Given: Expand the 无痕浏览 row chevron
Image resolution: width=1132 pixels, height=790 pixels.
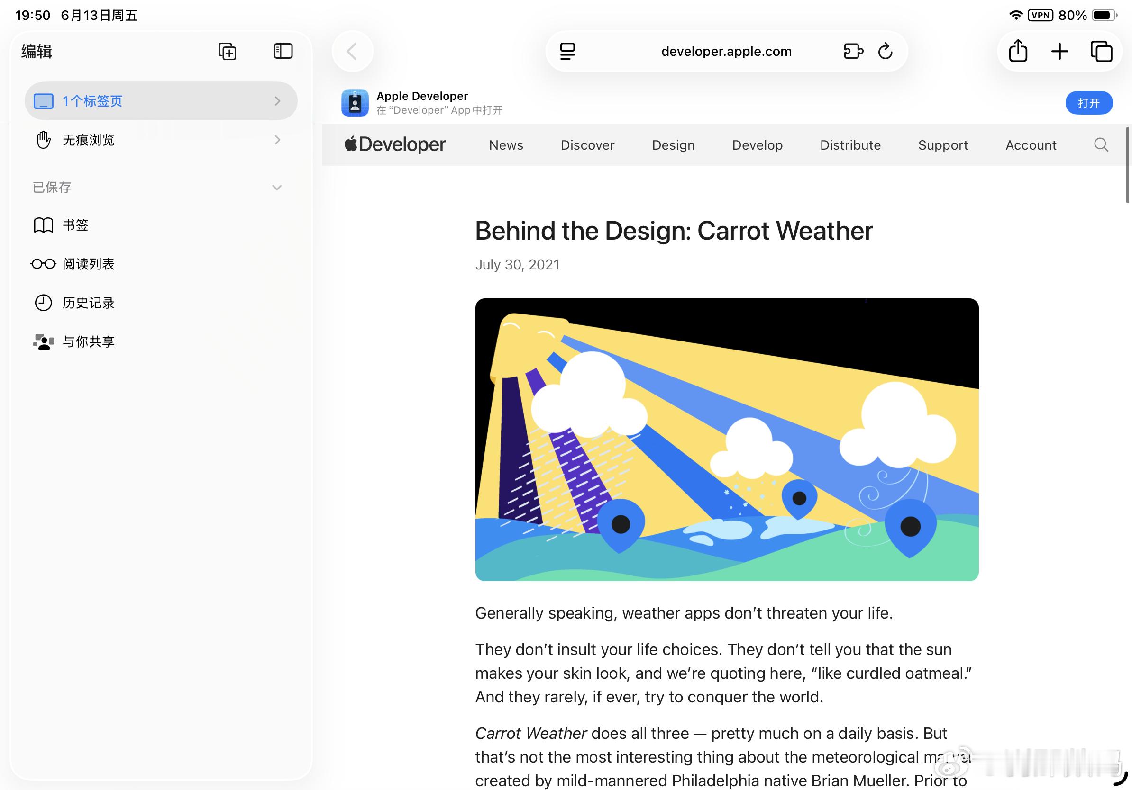Looking at the screenshot, I should pos(278,140).
